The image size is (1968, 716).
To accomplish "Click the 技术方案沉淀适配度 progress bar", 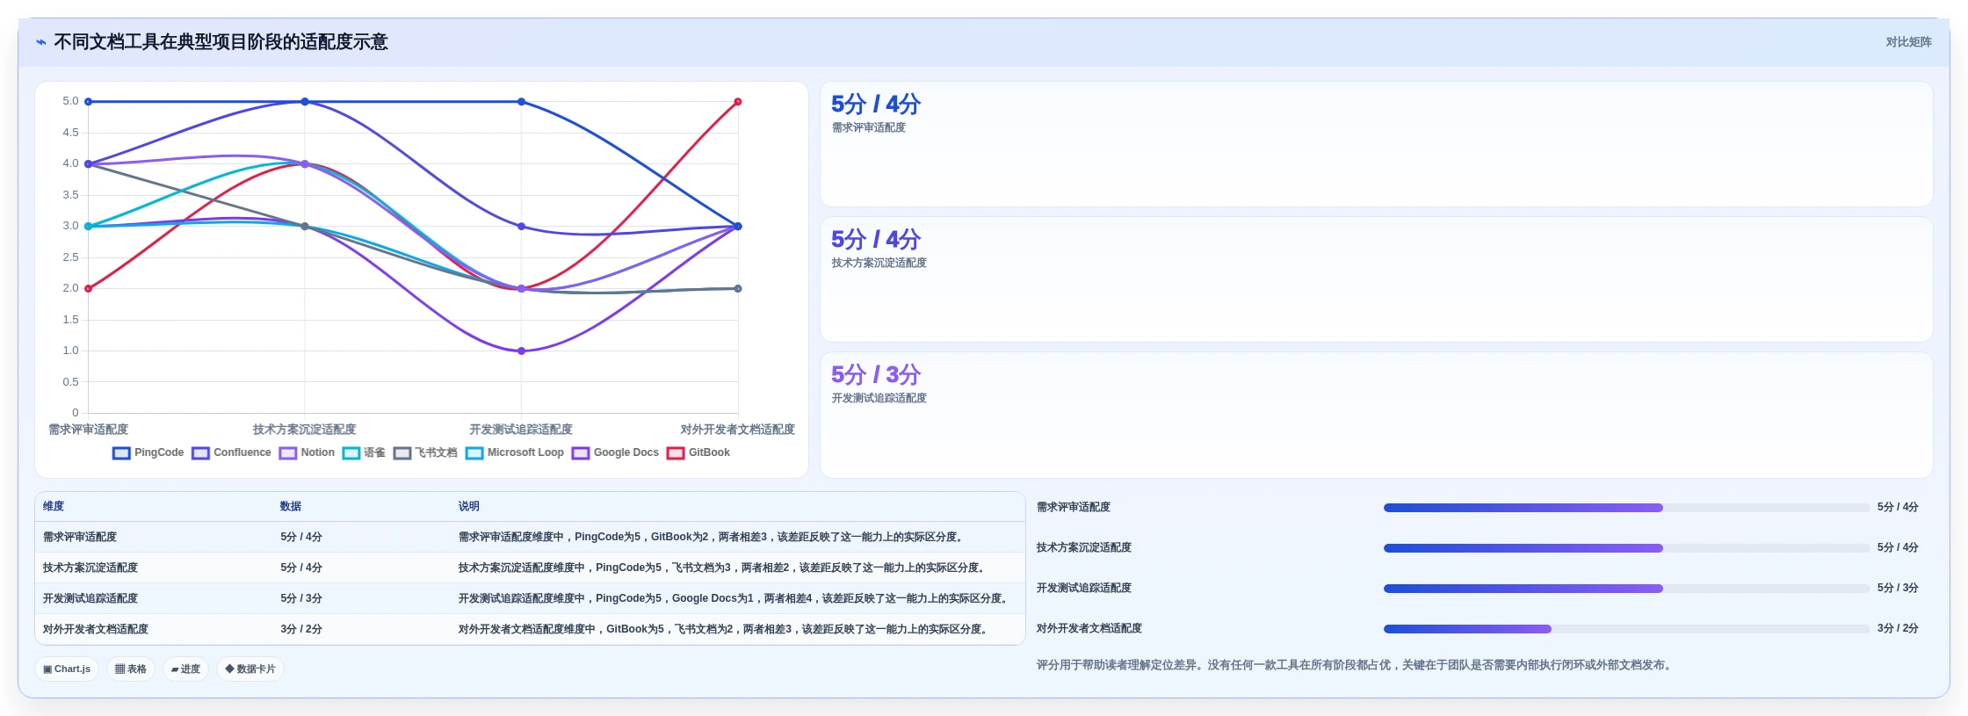I will 1626,548.
